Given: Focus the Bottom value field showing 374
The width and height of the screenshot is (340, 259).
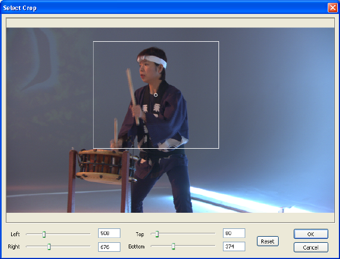Looking at the screenshot, I should click(x=234, y=247).
